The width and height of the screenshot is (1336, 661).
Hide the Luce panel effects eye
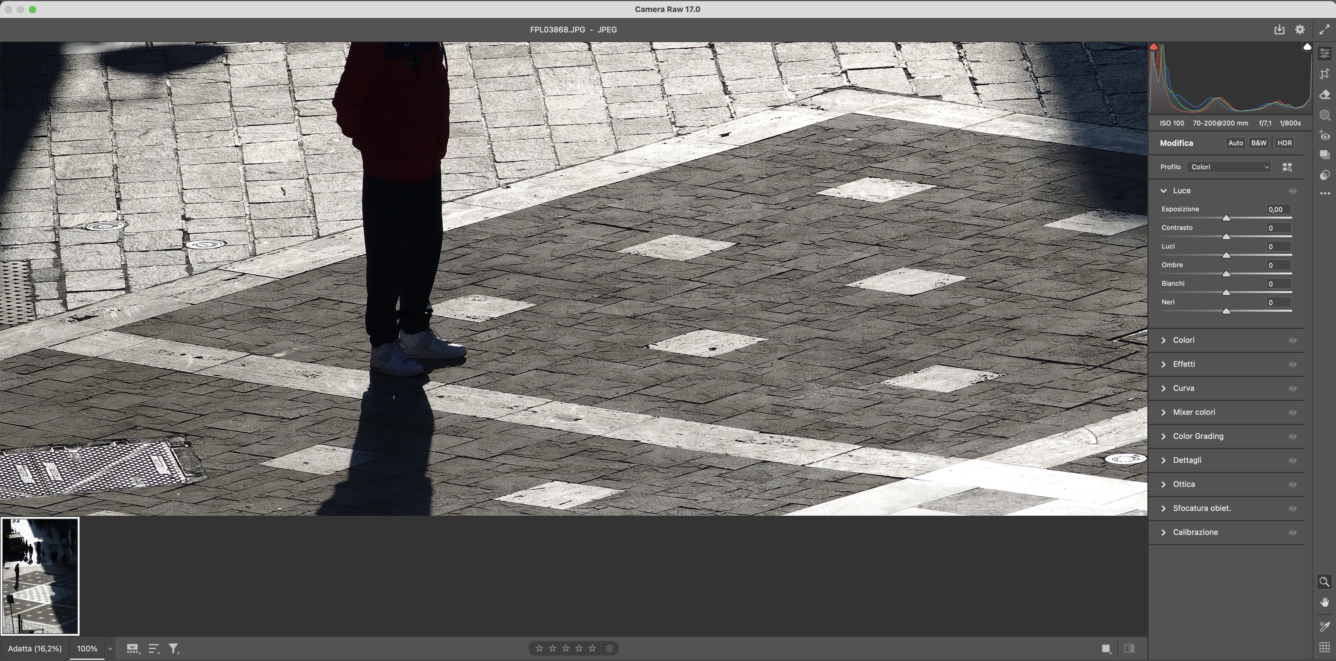pyautogui.click(x=1292, y=191)
